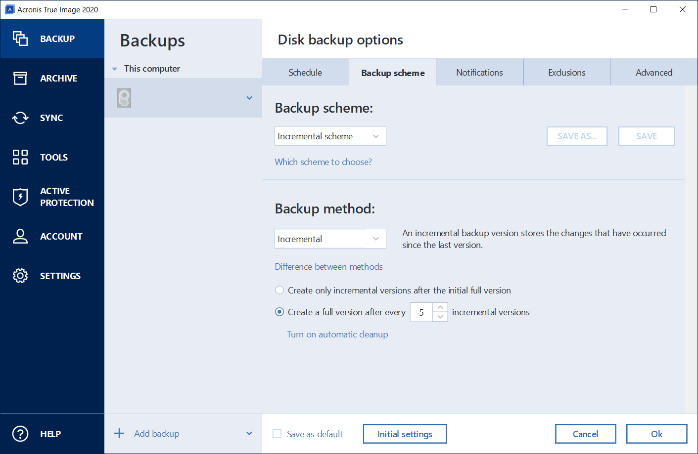Image resolution: width=698 pixels, height=454 pixels.
Task: Open the Incremental scheme dropdown
Action: pos(330,136)
